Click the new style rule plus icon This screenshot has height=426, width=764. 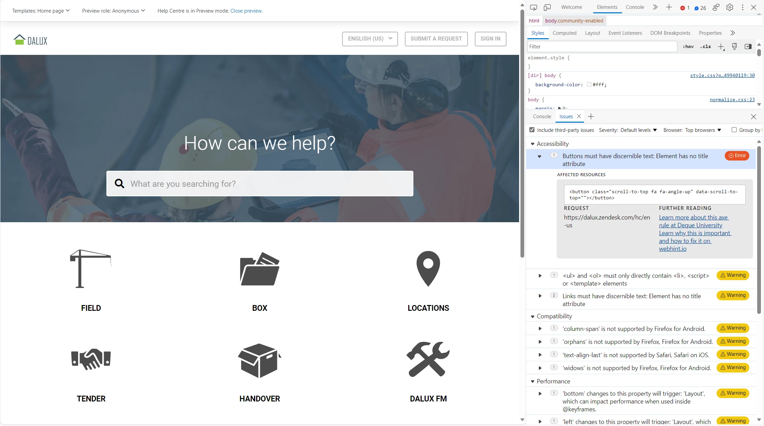coord(721,47)
